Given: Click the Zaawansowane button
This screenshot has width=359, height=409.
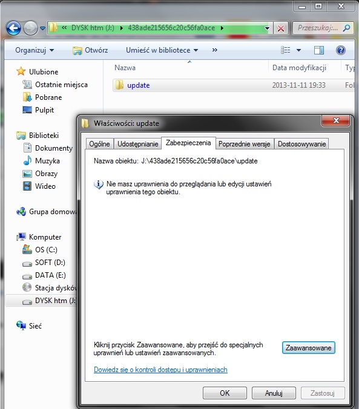Looking at the screenshot, I should [x=308, y=348].
